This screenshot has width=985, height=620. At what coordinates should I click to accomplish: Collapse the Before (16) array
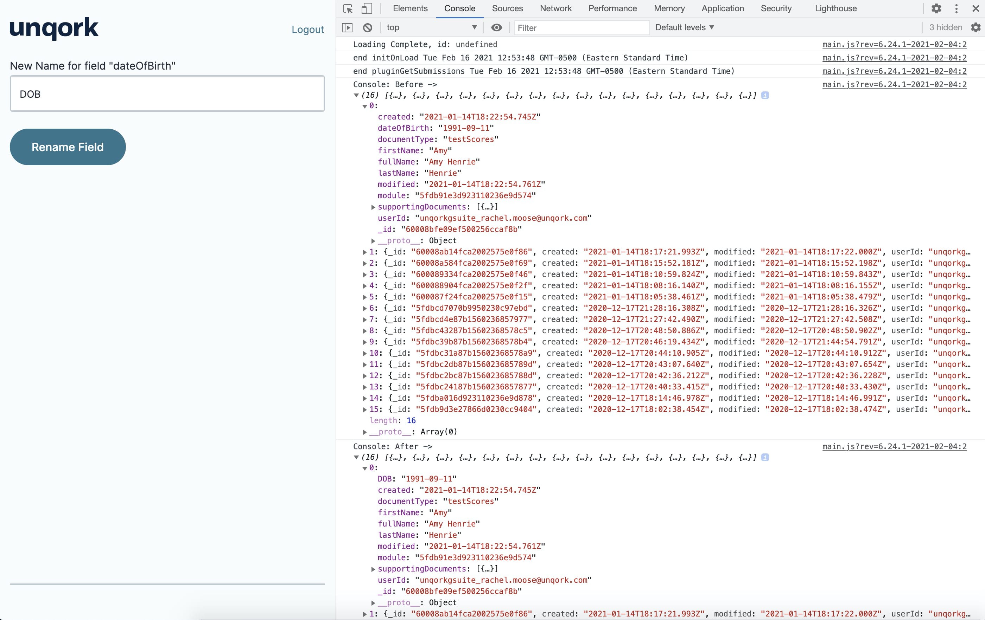(356, 95)
